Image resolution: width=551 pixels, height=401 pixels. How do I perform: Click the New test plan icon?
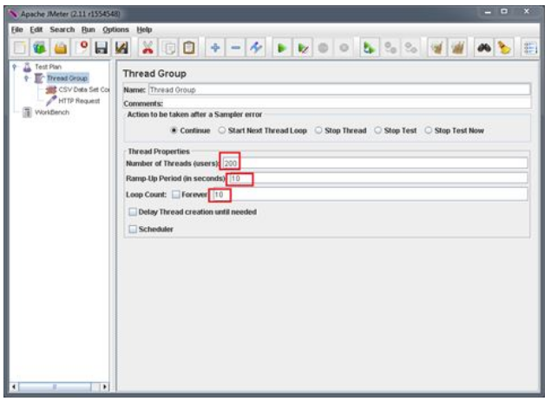[20, 48]
